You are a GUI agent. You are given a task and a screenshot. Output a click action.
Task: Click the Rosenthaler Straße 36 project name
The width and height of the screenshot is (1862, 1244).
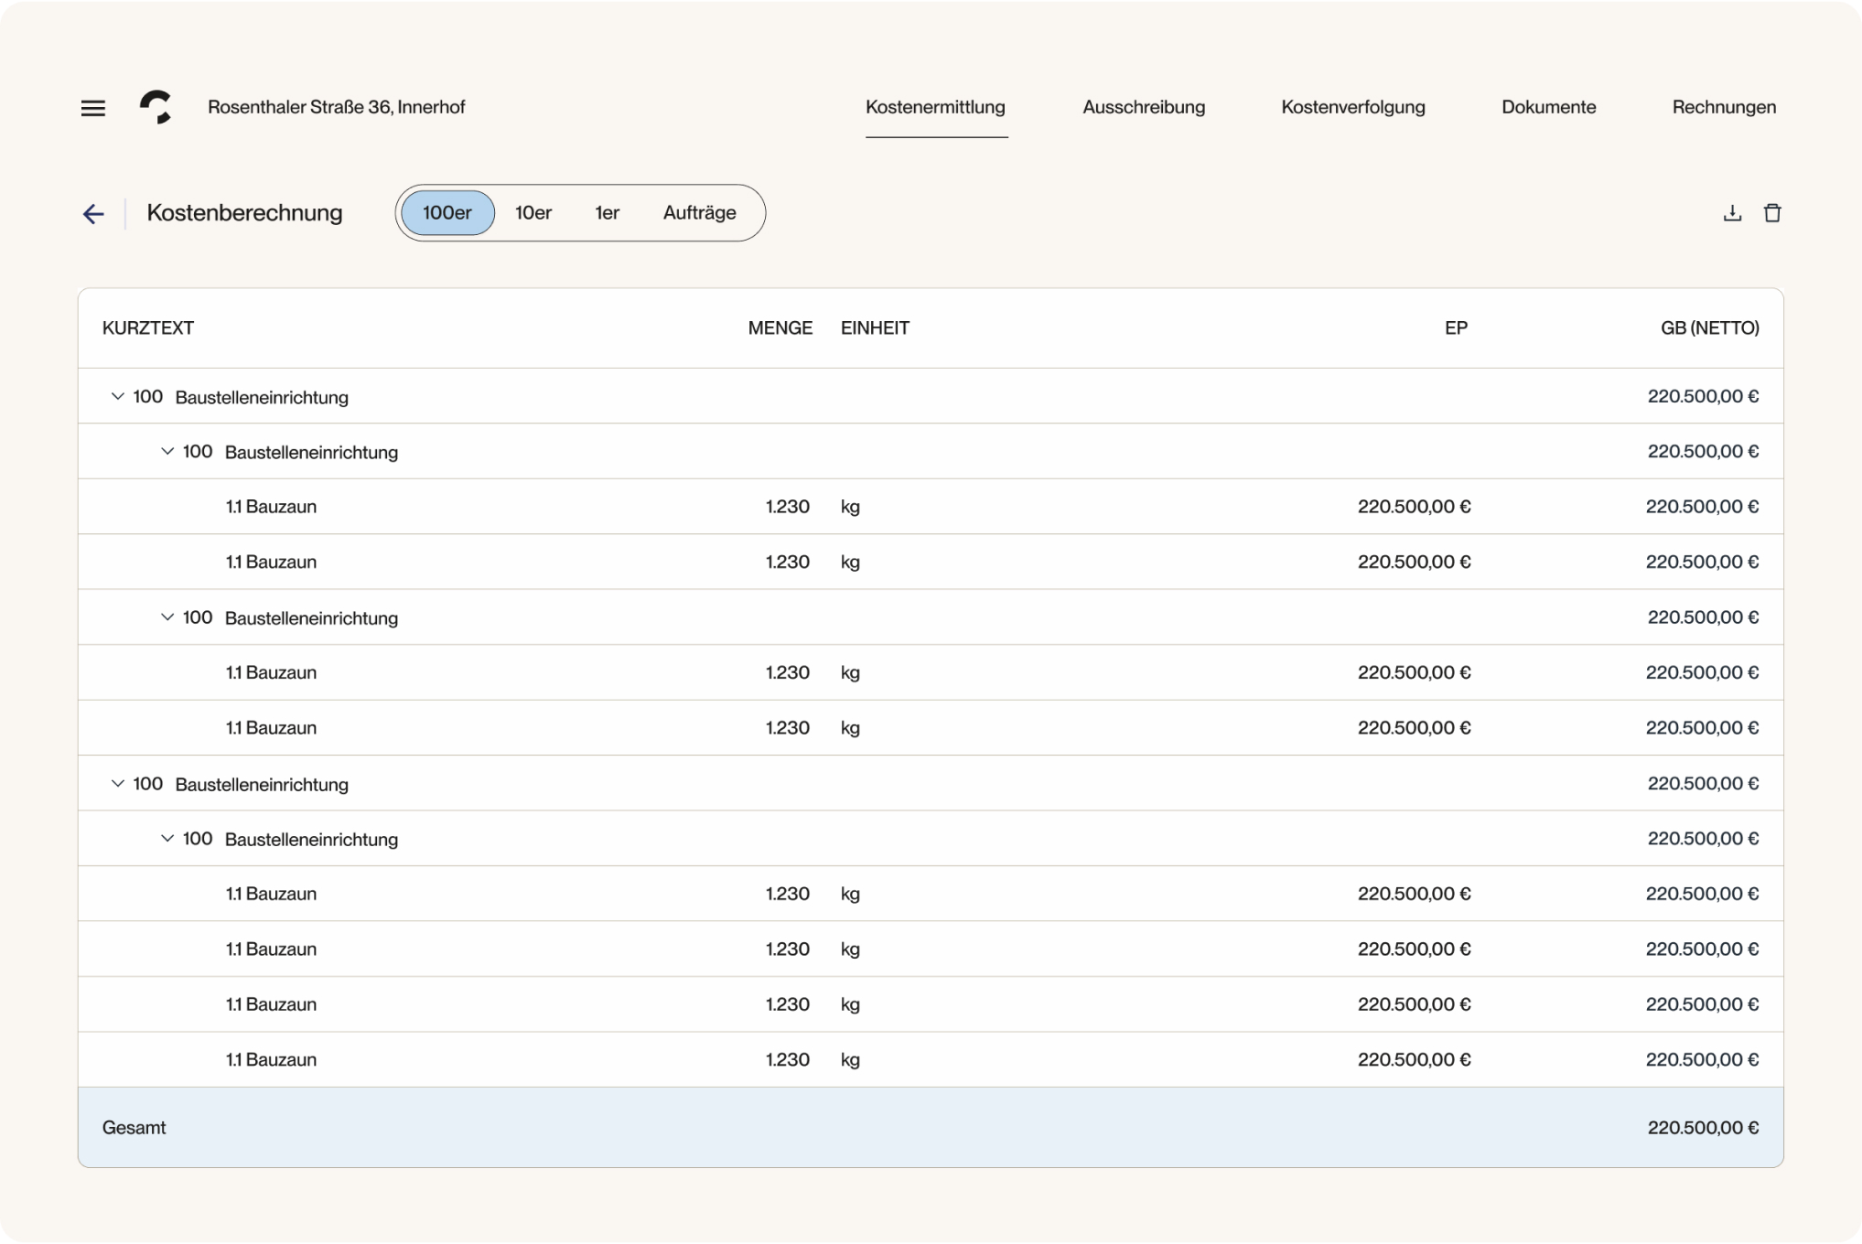(337, 107)
